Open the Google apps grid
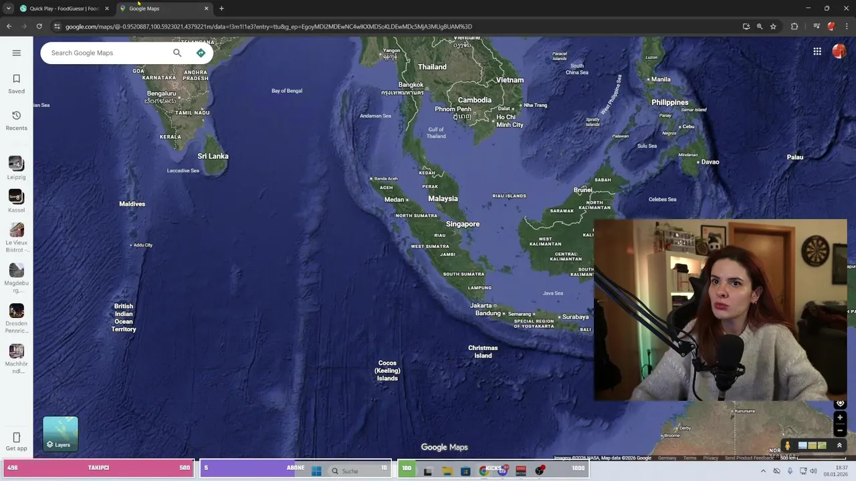Image resolution: width=856 pixels, height=481 pixels. [x=817, y=51]
